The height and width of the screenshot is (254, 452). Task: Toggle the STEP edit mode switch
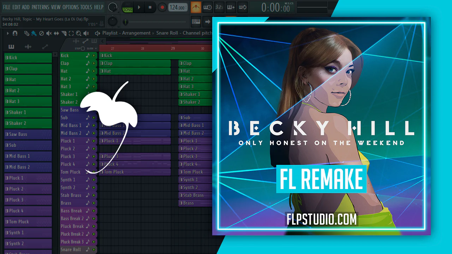tap(83, 48)
